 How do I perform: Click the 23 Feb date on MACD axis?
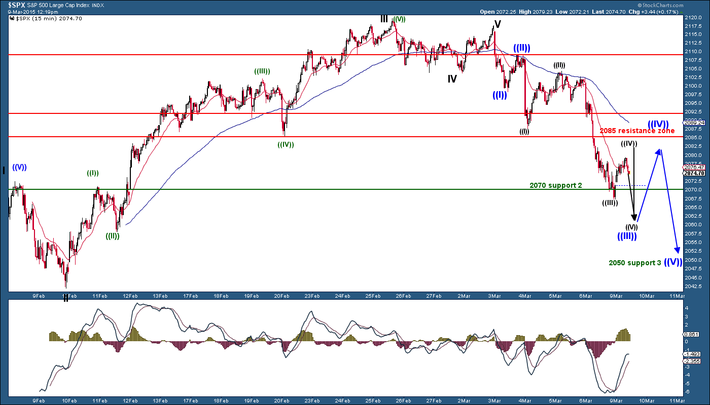[x=312, y=399]
